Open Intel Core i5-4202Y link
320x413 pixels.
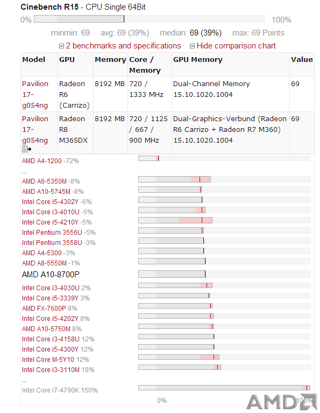click(x=50, y=319)
